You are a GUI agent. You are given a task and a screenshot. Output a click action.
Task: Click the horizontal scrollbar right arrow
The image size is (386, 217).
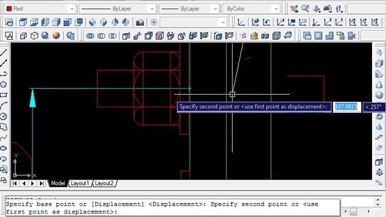tap(369, 211)
